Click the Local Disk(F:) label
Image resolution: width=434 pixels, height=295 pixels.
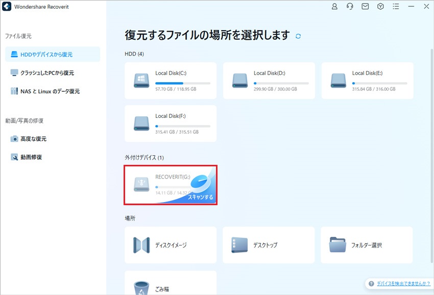pyautogui.click(x=171, y=116)
